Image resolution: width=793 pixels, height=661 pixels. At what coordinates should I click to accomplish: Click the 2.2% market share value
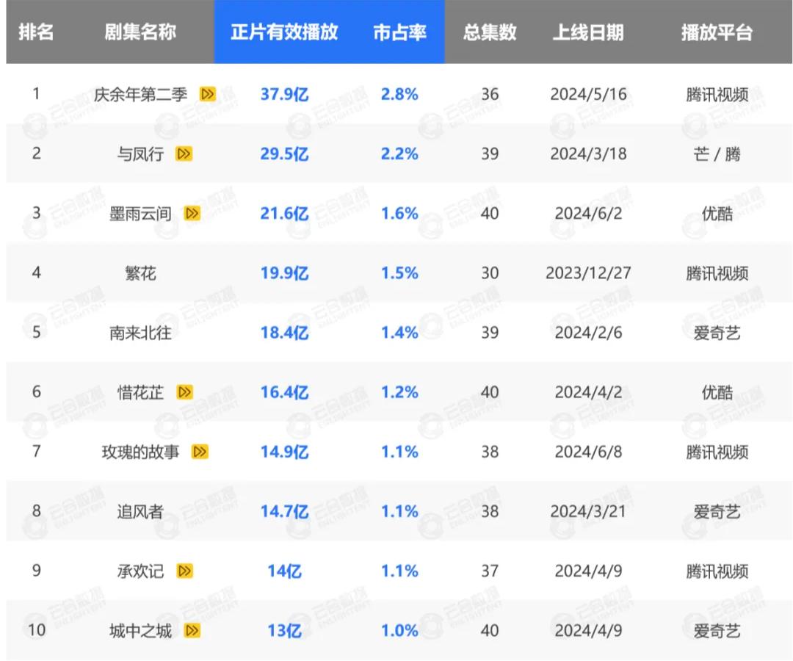tap(399, 154)
